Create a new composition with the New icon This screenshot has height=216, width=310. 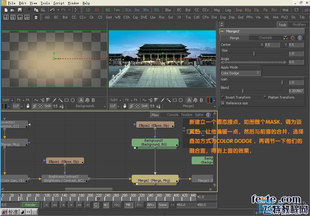point(6,10)
